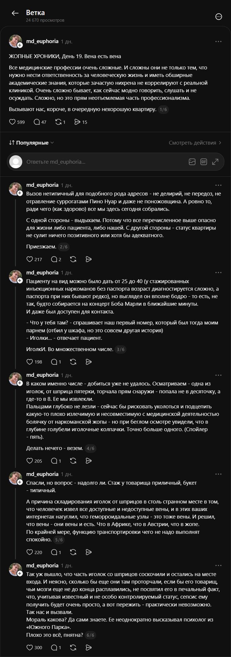Like the 5/6 reply with 220 likes
Image resolution: width=231 pixels, height=657 pixels.
point(34,552)
